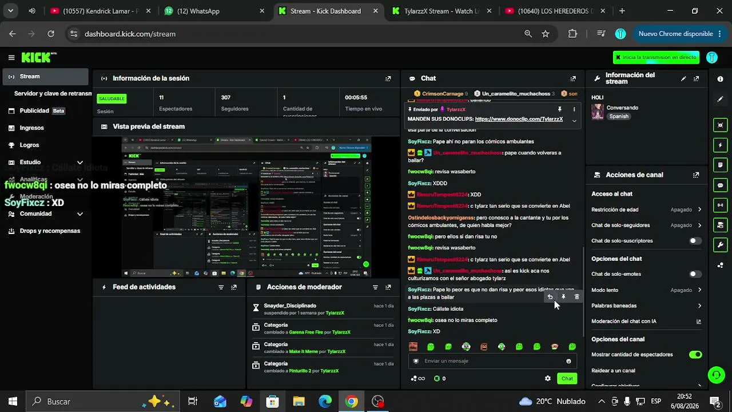Select Stream in the left sidebar
Image resolution: width=732 pixels, height=412 pixels.
click(x=46, y=77)
